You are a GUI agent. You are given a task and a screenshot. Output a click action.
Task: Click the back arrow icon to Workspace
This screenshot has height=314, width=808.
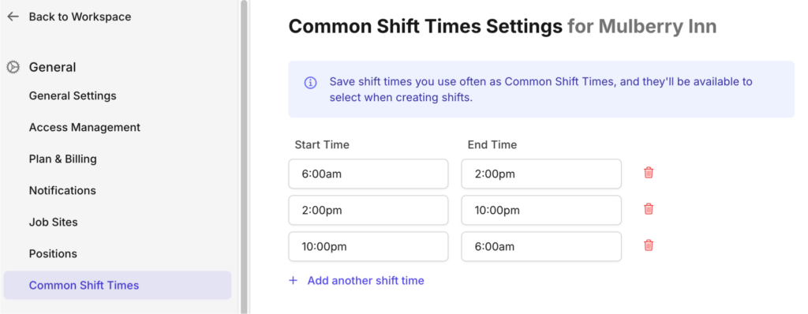13,17
